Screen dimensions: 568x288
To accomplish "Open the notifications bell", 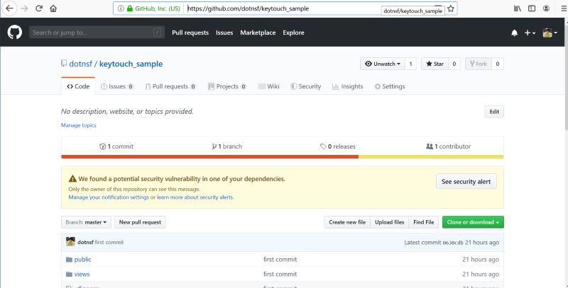I will 514,33.
